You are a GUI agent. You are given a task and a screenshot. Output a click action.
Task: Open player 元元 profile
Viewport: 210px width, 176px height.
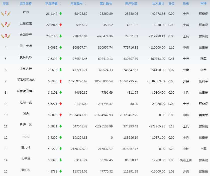(x=26, y=136)
